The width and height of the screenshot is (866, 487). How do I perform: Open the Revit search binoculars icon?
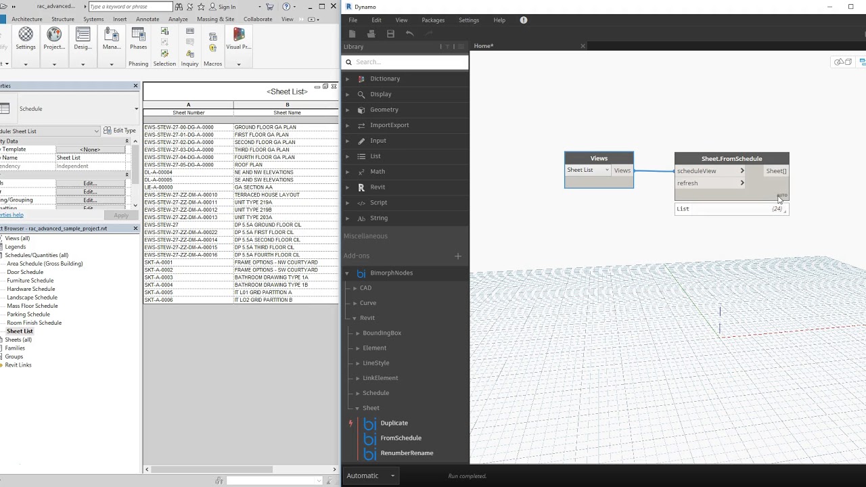pyautogui.click(x=179, y=7)
